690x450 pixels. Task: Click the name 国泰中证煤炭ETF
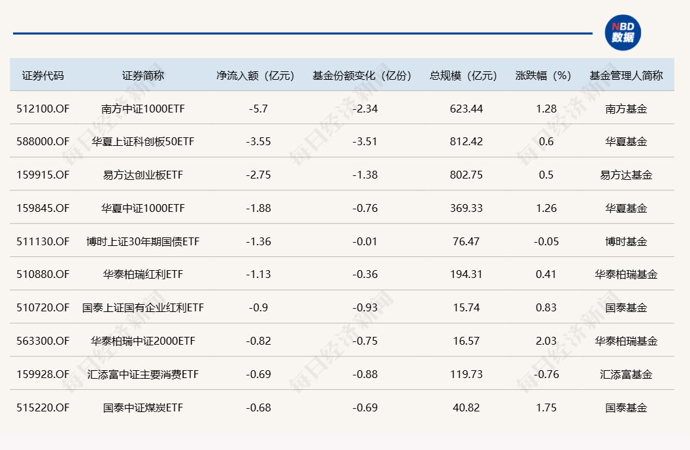point(143,407)
